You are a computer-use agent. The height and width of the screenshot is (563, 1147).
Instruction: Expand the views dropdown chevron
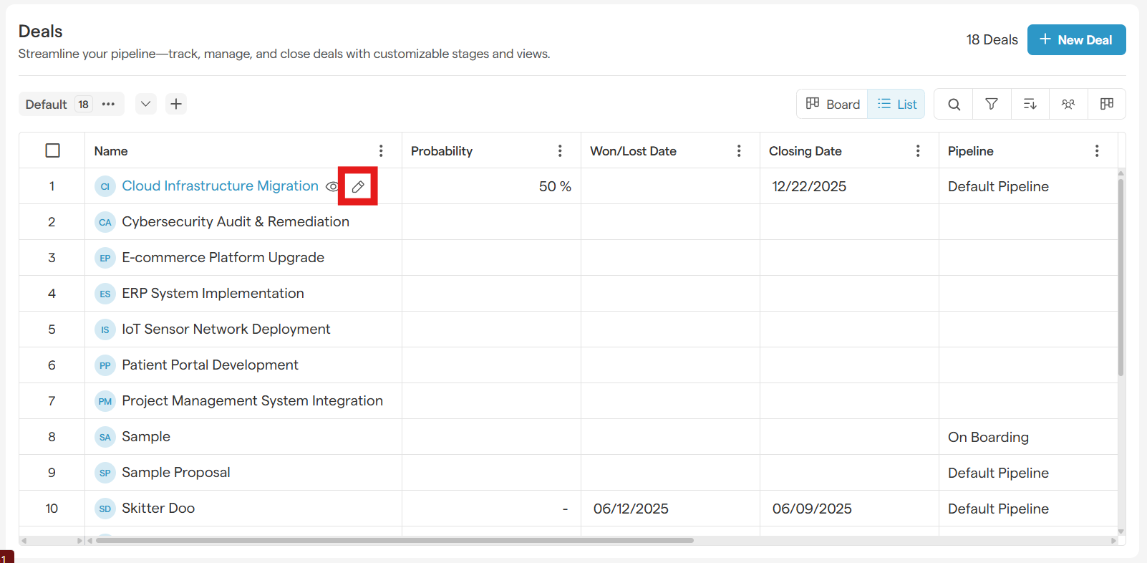tap(145, 104)
